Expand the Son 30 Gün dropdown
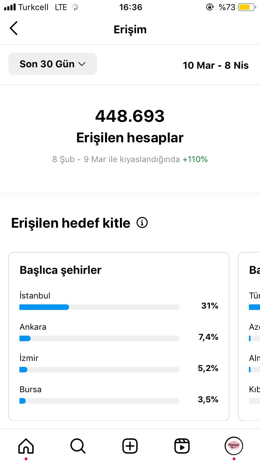 click(53, 64)
